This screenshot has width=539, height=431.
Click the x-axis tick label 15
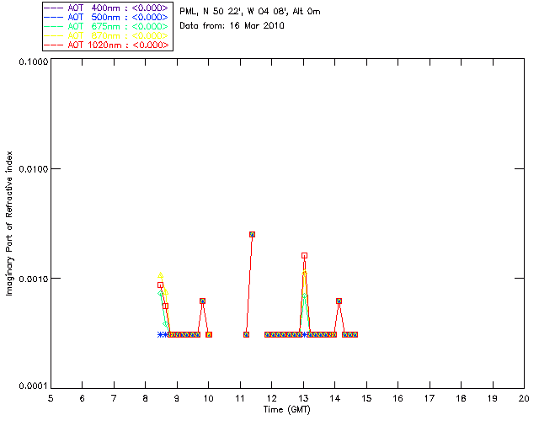click(x=366, y=398)
